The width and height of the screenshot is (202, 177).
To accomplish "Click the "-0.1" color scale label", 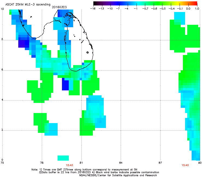I will coord(180,9).
